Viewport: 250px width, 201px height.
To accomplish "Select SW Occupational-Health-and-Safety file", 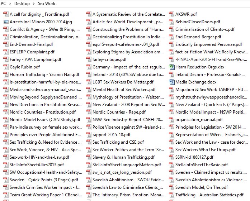I will (46, 172).
